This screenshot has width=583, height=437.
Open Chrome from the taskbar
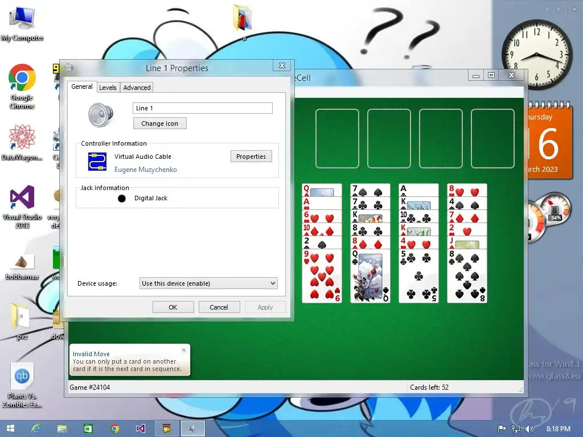click(114, 428)
